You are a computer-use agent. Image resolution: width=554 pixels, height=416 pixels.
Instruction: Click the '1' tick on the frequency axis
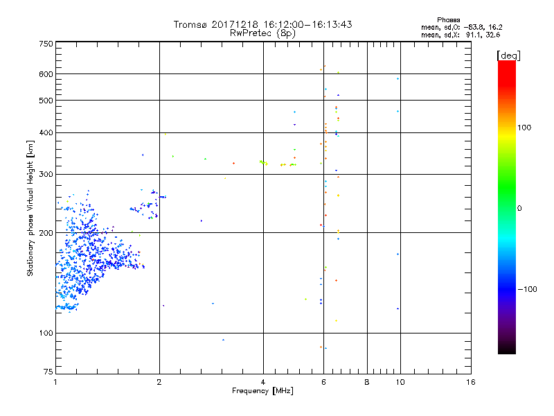(x=55, y=382)
